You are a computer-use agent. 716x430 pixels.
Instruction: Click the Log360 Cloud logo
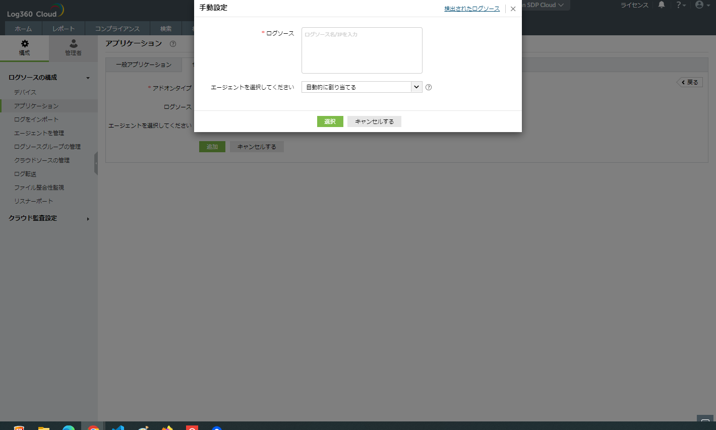point(35,10)
